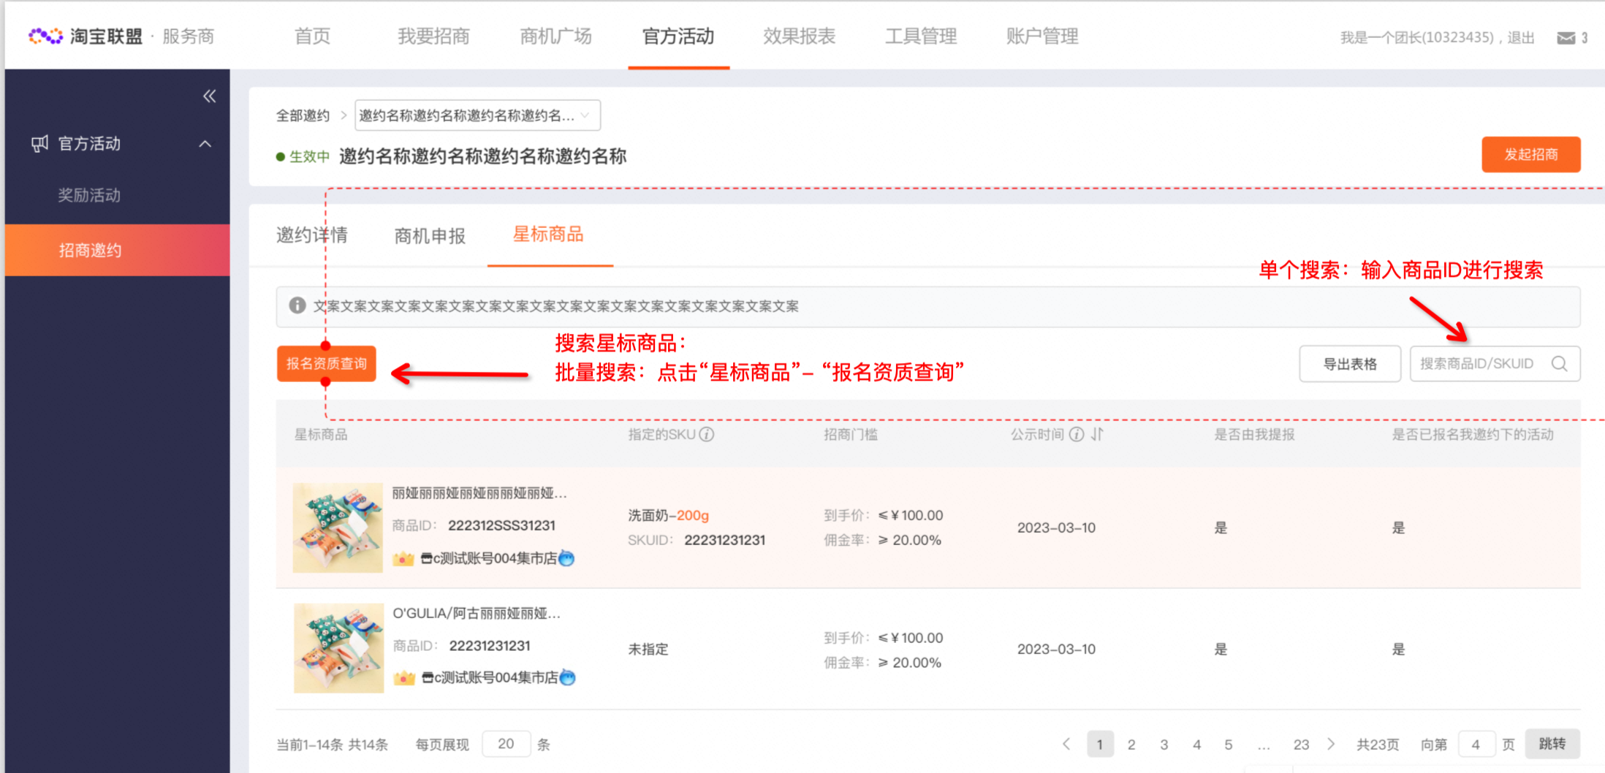Collapse the 官方活动 sidebar section chevron
Viewport: 1605px width, 773px height.
pos(205,144)
